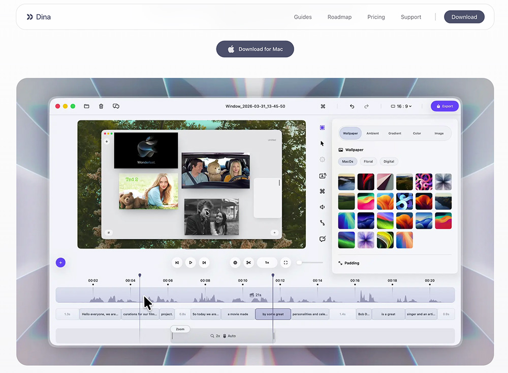This screenshot has width=508, height=373.
Task: Select the MacOs wallpaper category
Action: point(347,162)
